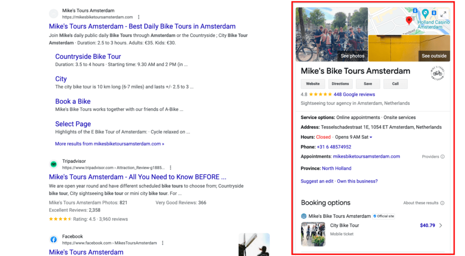Click the Providers info icon
Image resolution: width=465 pixels, height=256 pixels.
click(442, 157)
